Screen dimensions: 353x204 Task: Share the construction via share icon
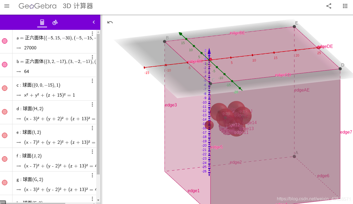(329, 6)
